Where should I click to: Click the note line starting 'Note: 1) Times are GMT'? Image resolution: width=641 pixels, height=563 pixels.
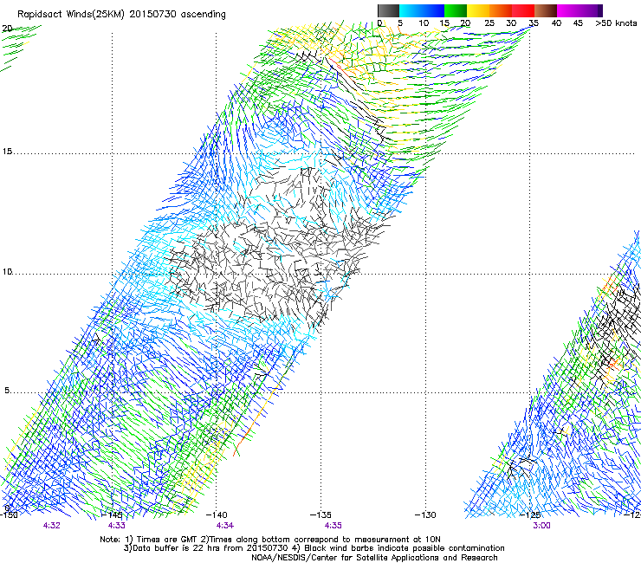pyautogui.click(x=270, y=540)
